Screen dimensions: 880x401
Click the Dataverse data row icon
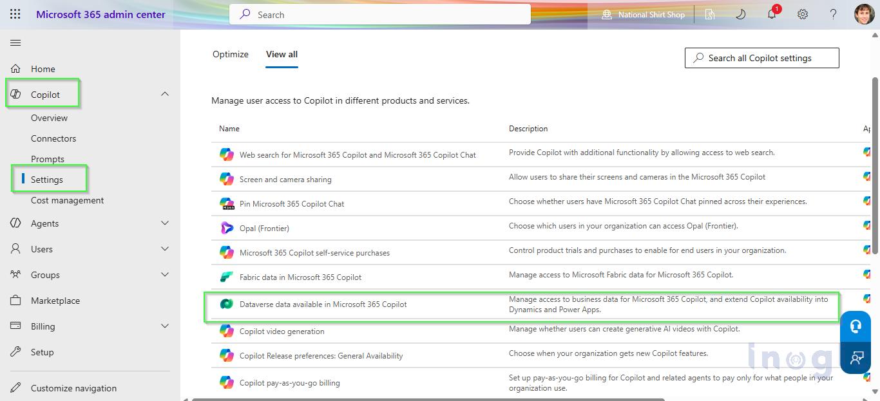click(226, 304)
